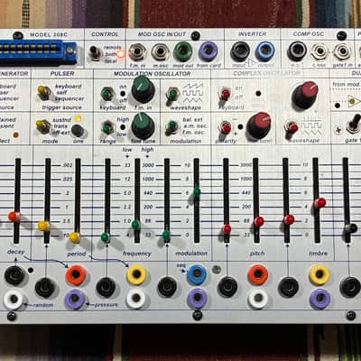Select the black slider at the far right

[x=350, y=228]
